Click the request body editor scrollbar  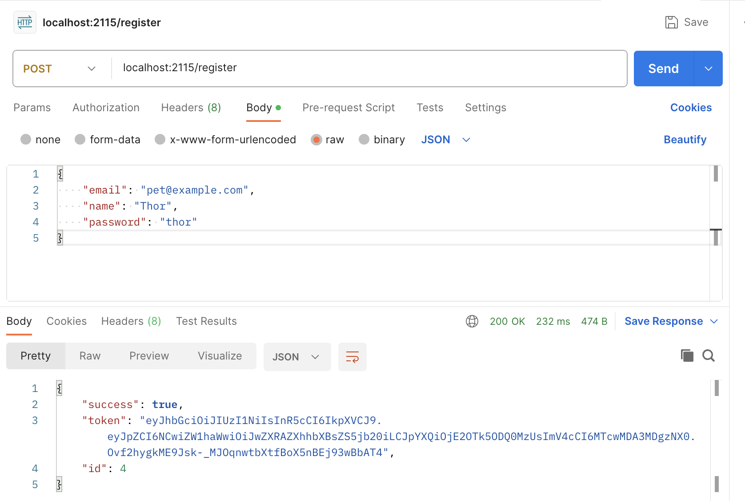716,233
